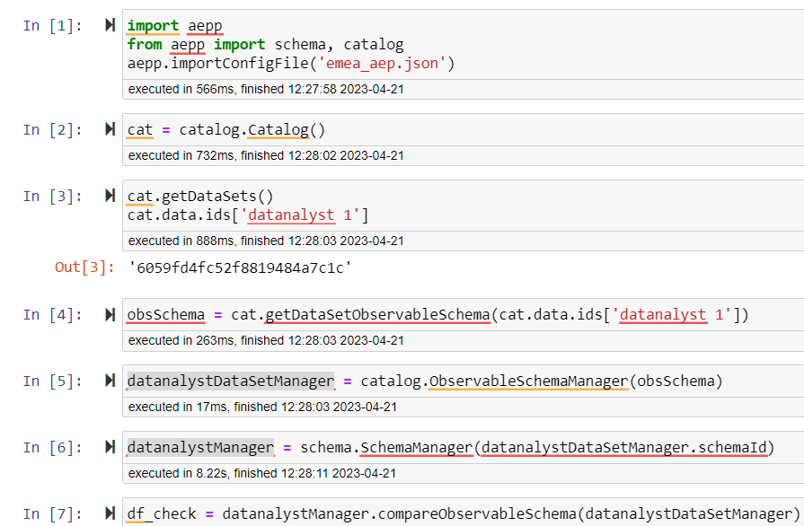The height and width of the screenshot is (526, 804).
Task: Click the obsSchema variable in cell 4
Action: tap(166, 314)
